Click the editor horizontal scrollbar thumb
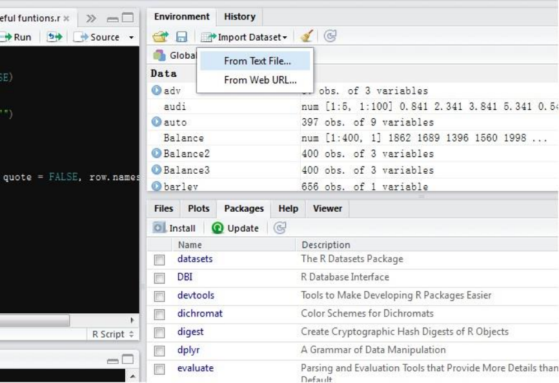 (35, 320)
